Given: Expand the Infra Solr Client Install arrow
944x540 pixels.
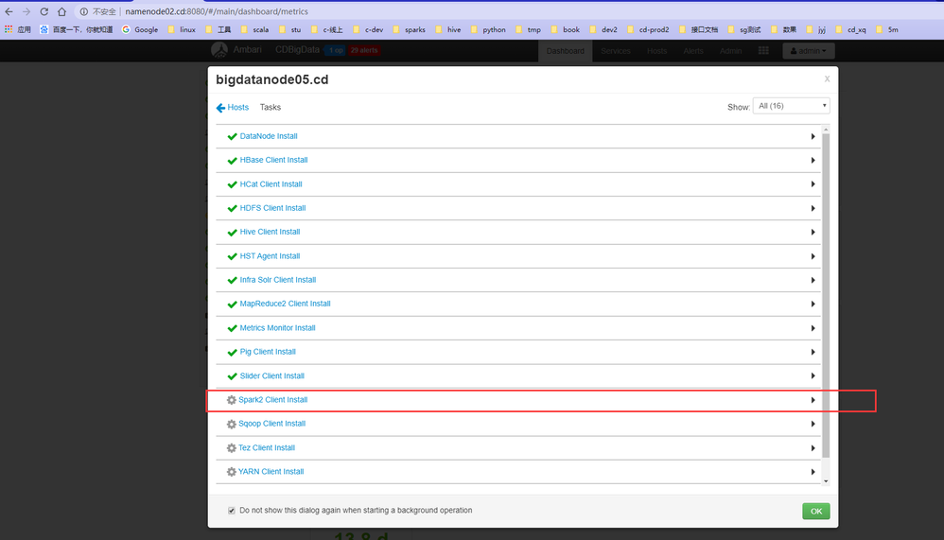Looking at the screenshot, I should pos(813,281).
